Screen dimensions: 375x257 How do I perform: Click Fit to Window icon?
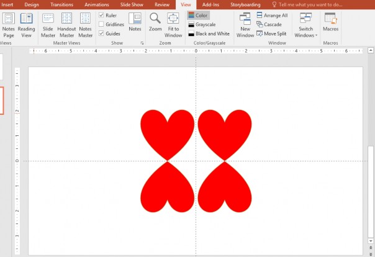point(174,22)
